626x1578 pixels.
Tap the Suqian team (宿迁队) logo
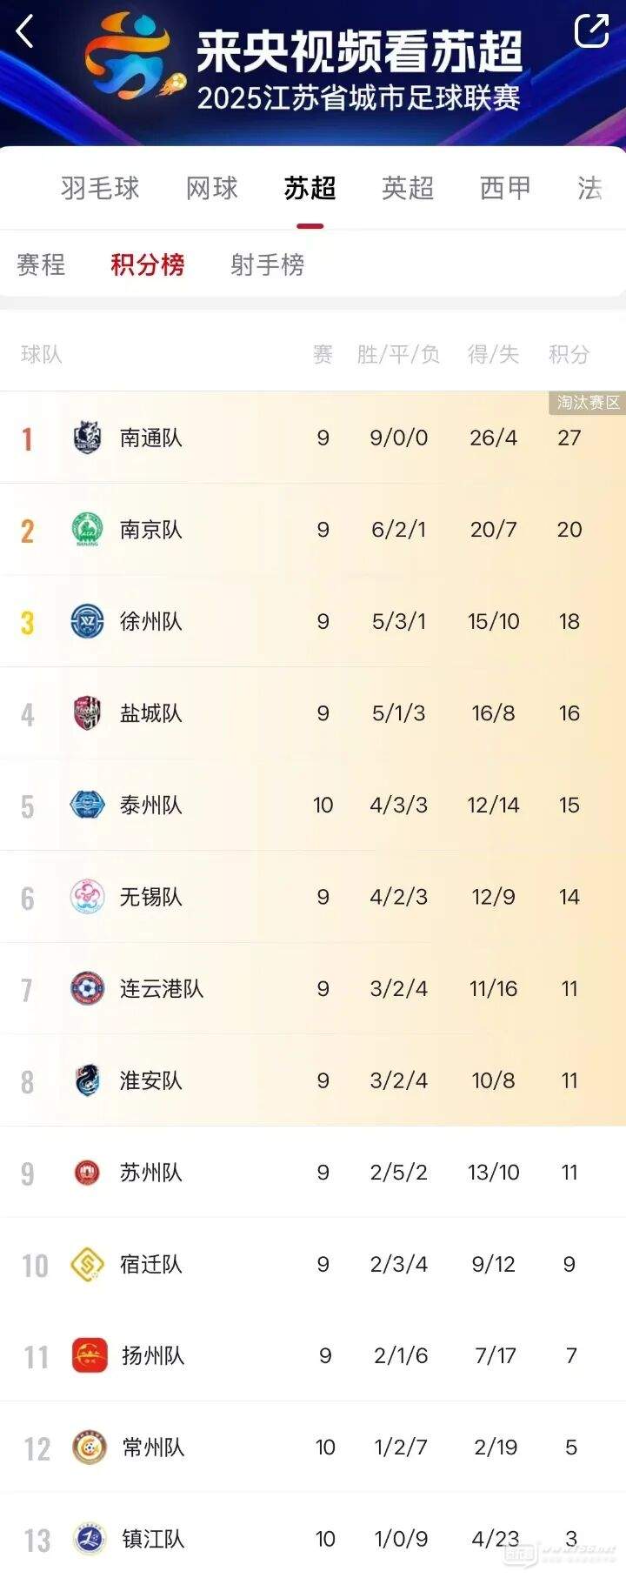[x=88, y=1264]
